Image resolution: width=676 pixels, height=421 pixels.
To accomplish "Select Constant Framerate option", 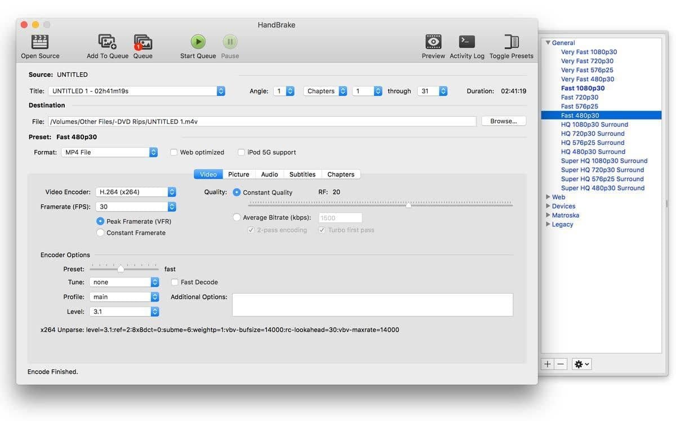I will click(x=100, y=232).
